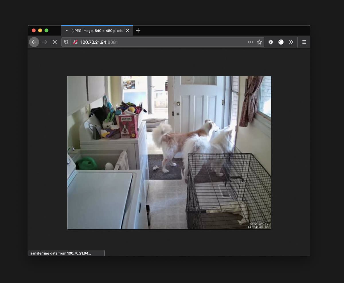Open the page actions ellipsis menu

[250, 42]
